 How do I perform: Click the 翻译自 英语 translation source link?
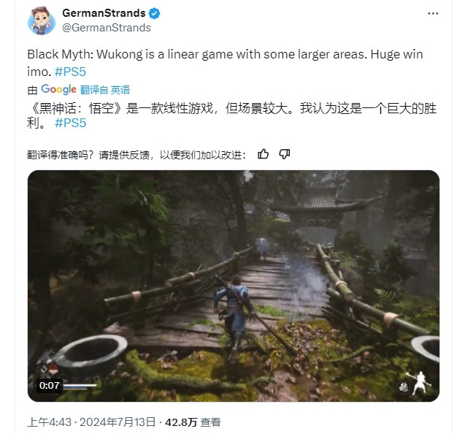click(x=104, y=90)
